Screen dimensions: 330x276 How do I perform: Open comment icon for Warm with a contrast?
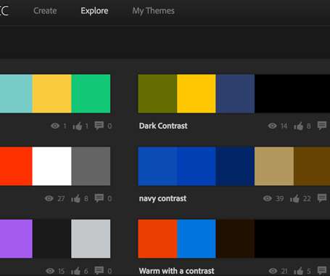[x=322, y=270]
